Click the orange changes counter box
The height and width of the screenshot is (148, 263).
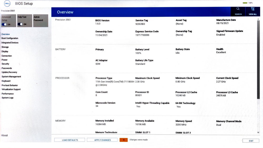pyautogui.click(x=124, y=140)
